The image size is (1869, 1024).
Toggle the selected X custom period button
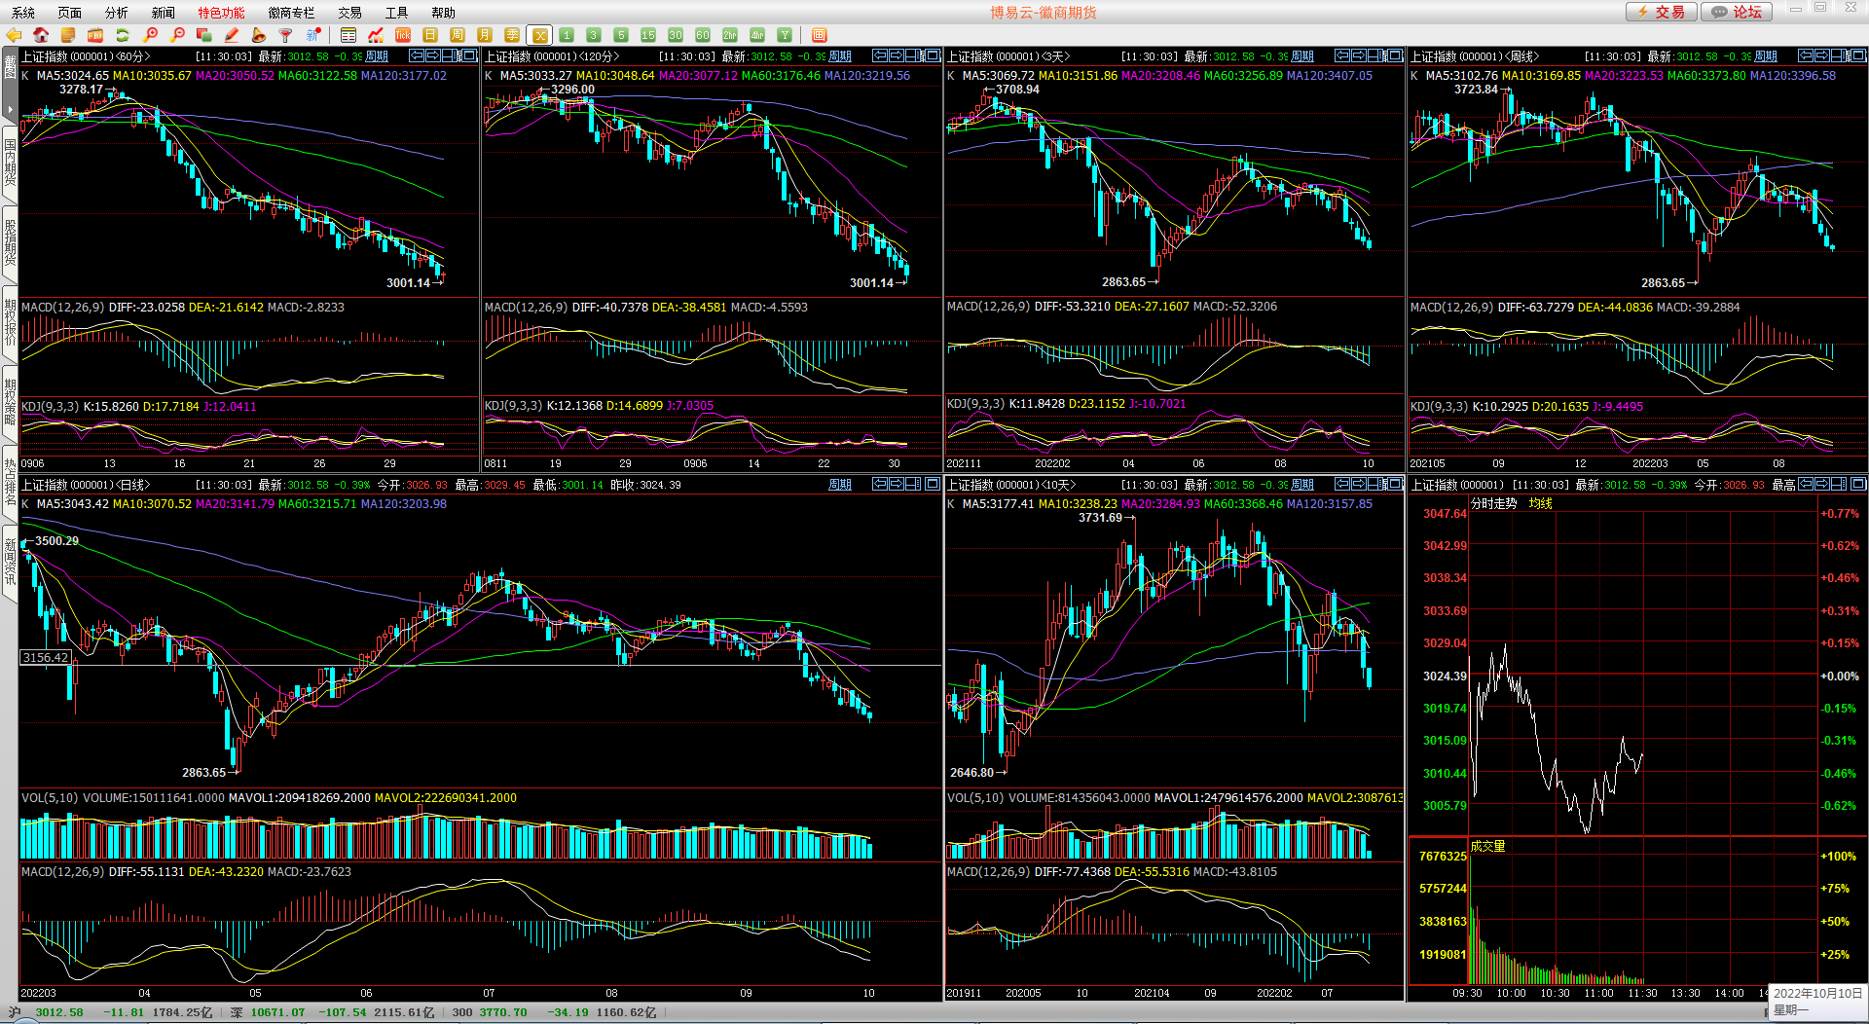539,35
